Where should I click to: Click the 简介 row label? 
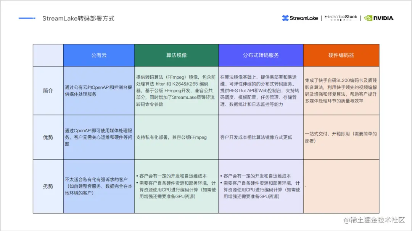click(48, 90)
